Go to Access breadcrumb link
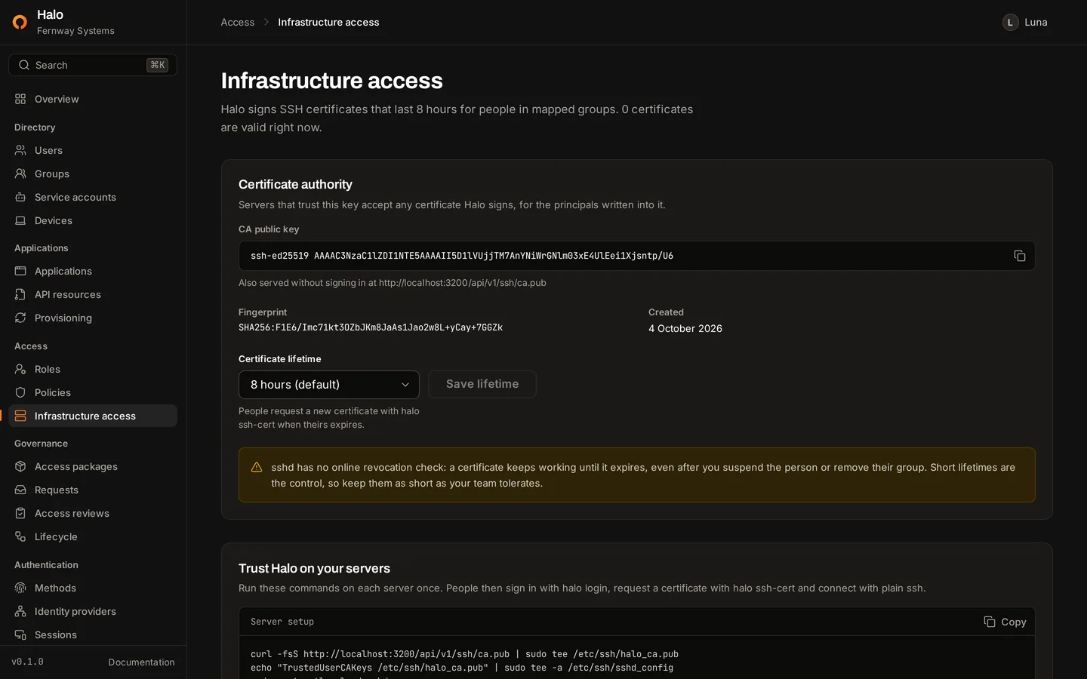This screenshot has width=1087, height=679. click(237, 22)
